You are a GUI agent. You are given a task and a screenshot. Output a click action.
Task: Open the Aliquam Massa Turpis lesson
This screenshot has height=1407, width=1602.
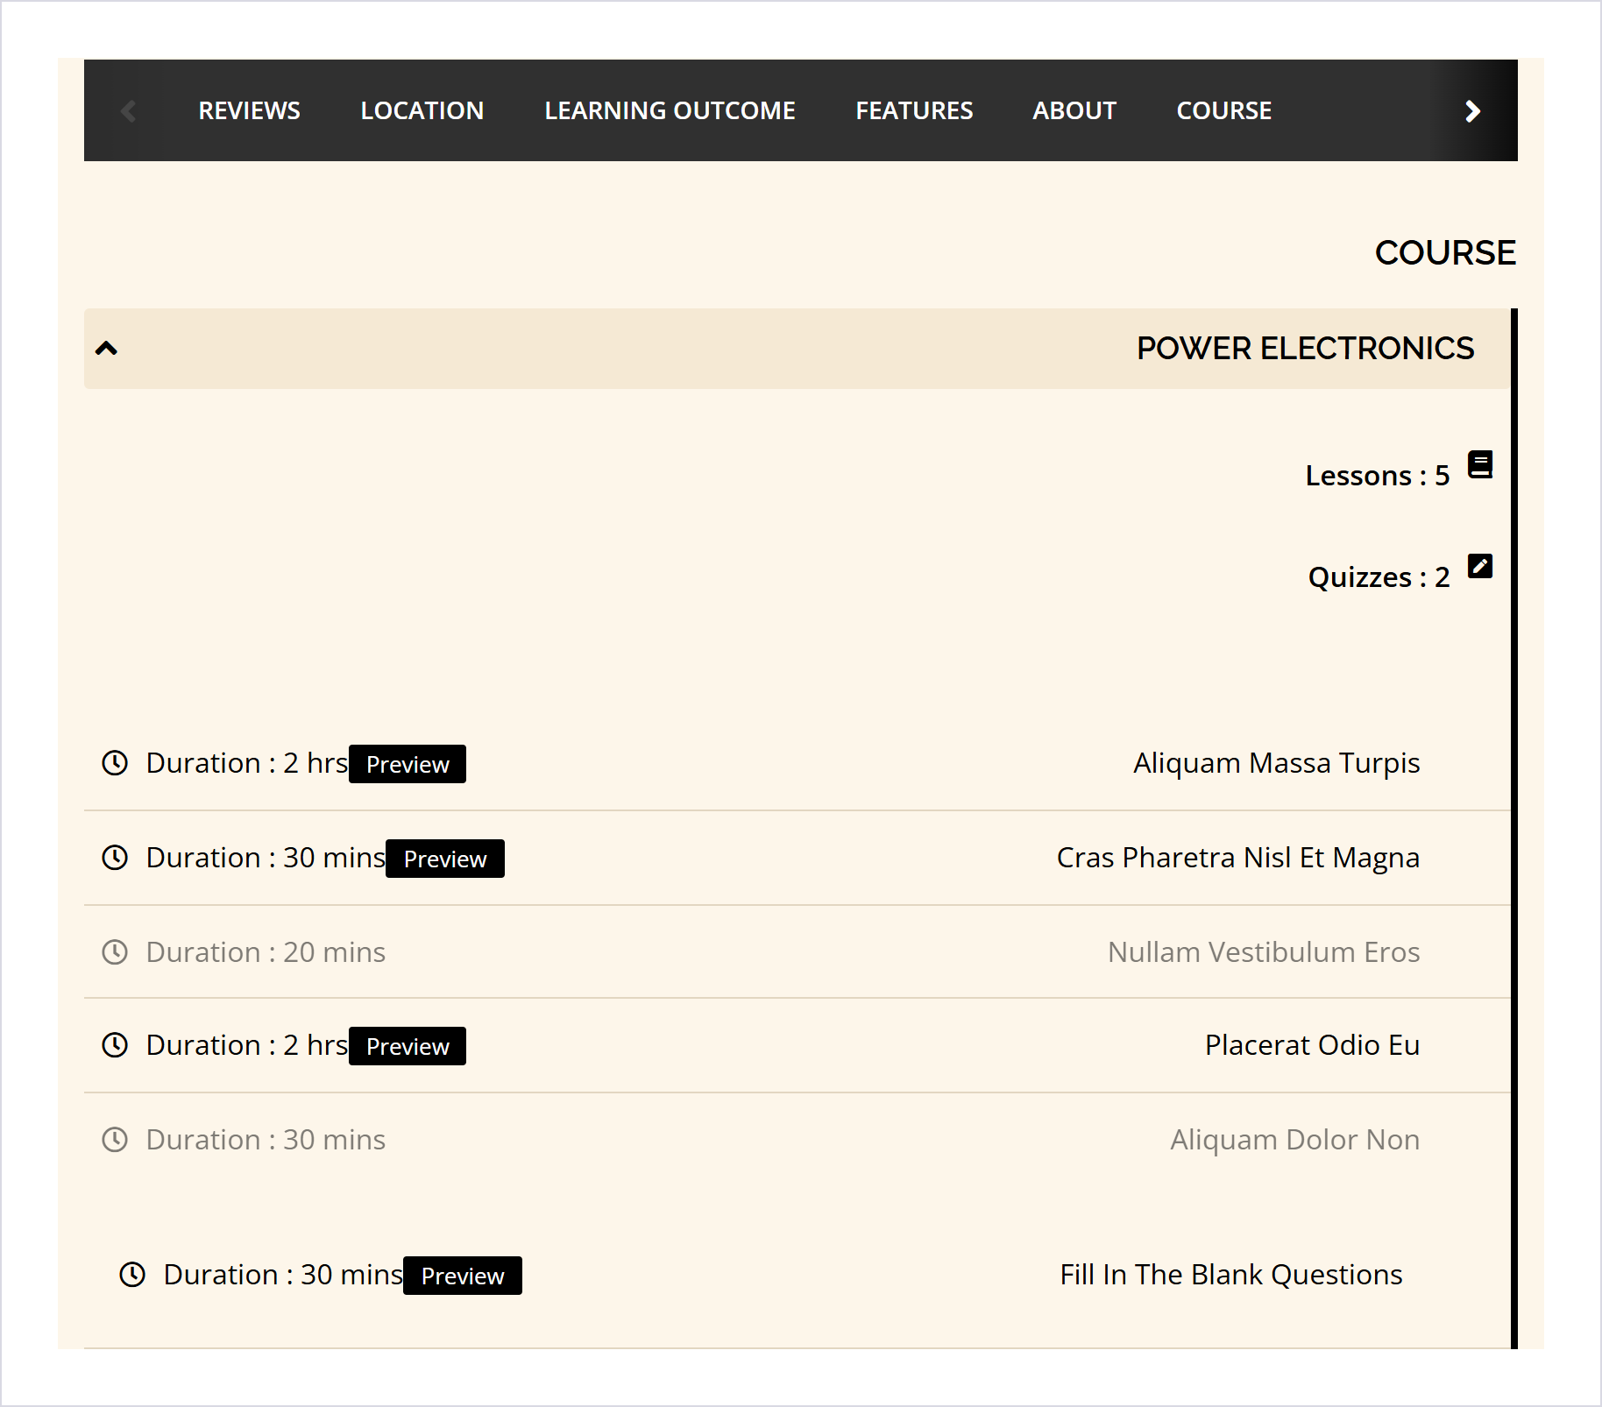click(1276, 763)
